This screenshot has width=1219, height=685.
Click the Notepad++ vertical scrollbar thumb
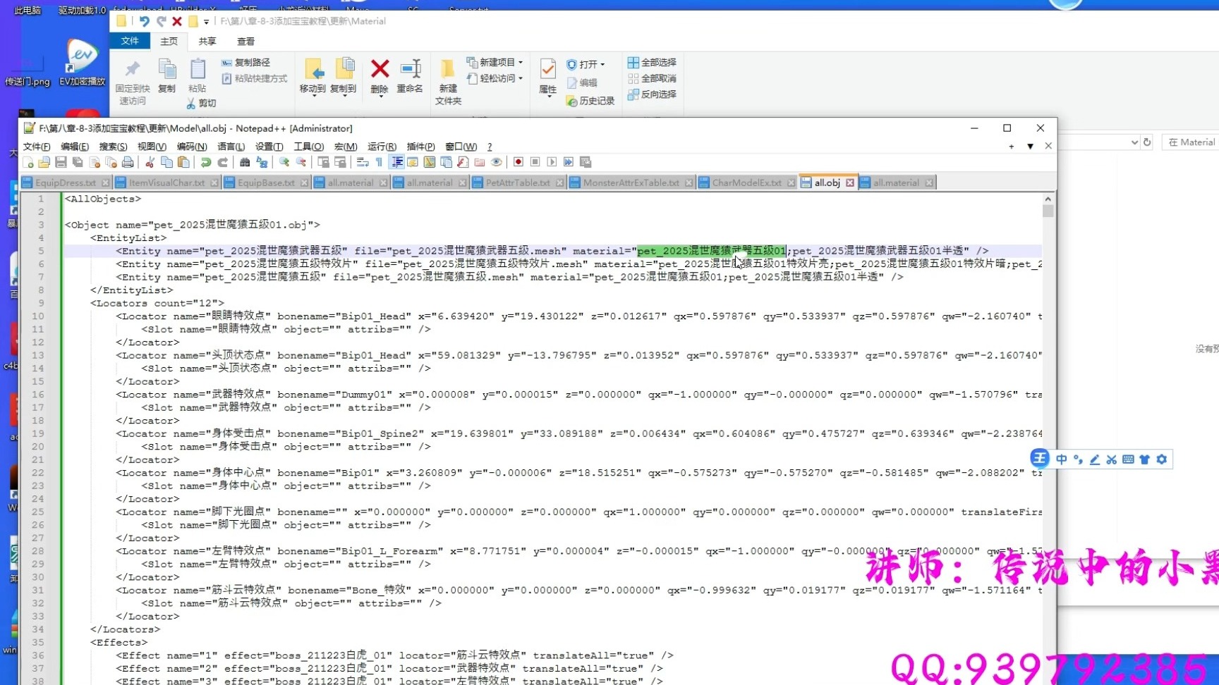[x=1048, y=211]
